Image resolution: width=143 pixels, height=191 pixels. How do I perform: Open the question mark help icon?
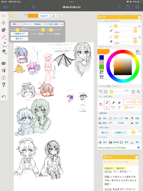(4, 85)
